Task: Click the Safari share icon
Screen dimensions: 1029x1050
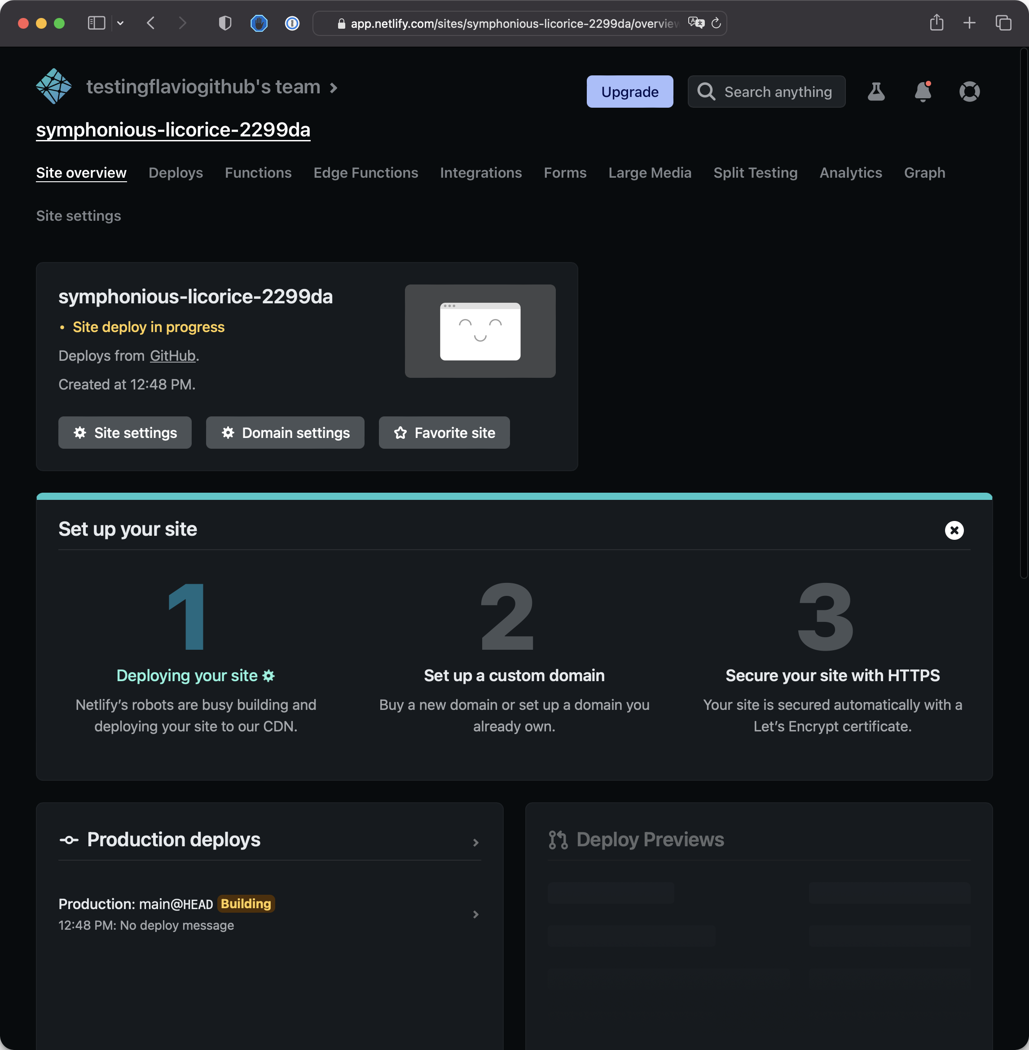Action: coord(936,23)
